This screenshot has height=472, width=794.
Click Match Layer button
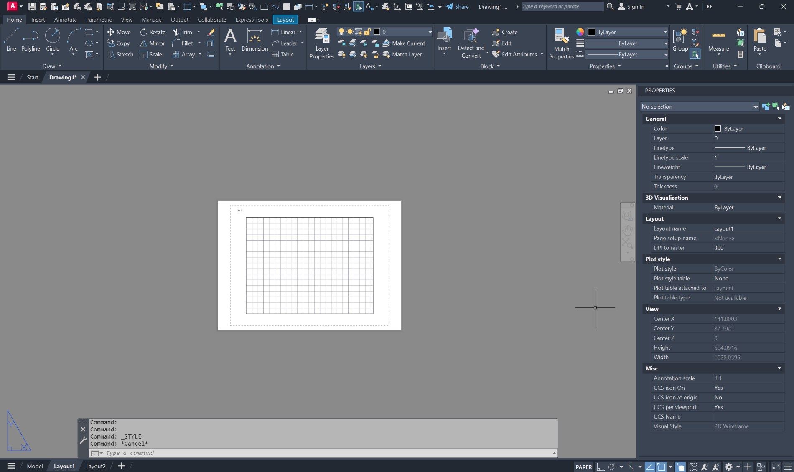click(x=402, y=54)
